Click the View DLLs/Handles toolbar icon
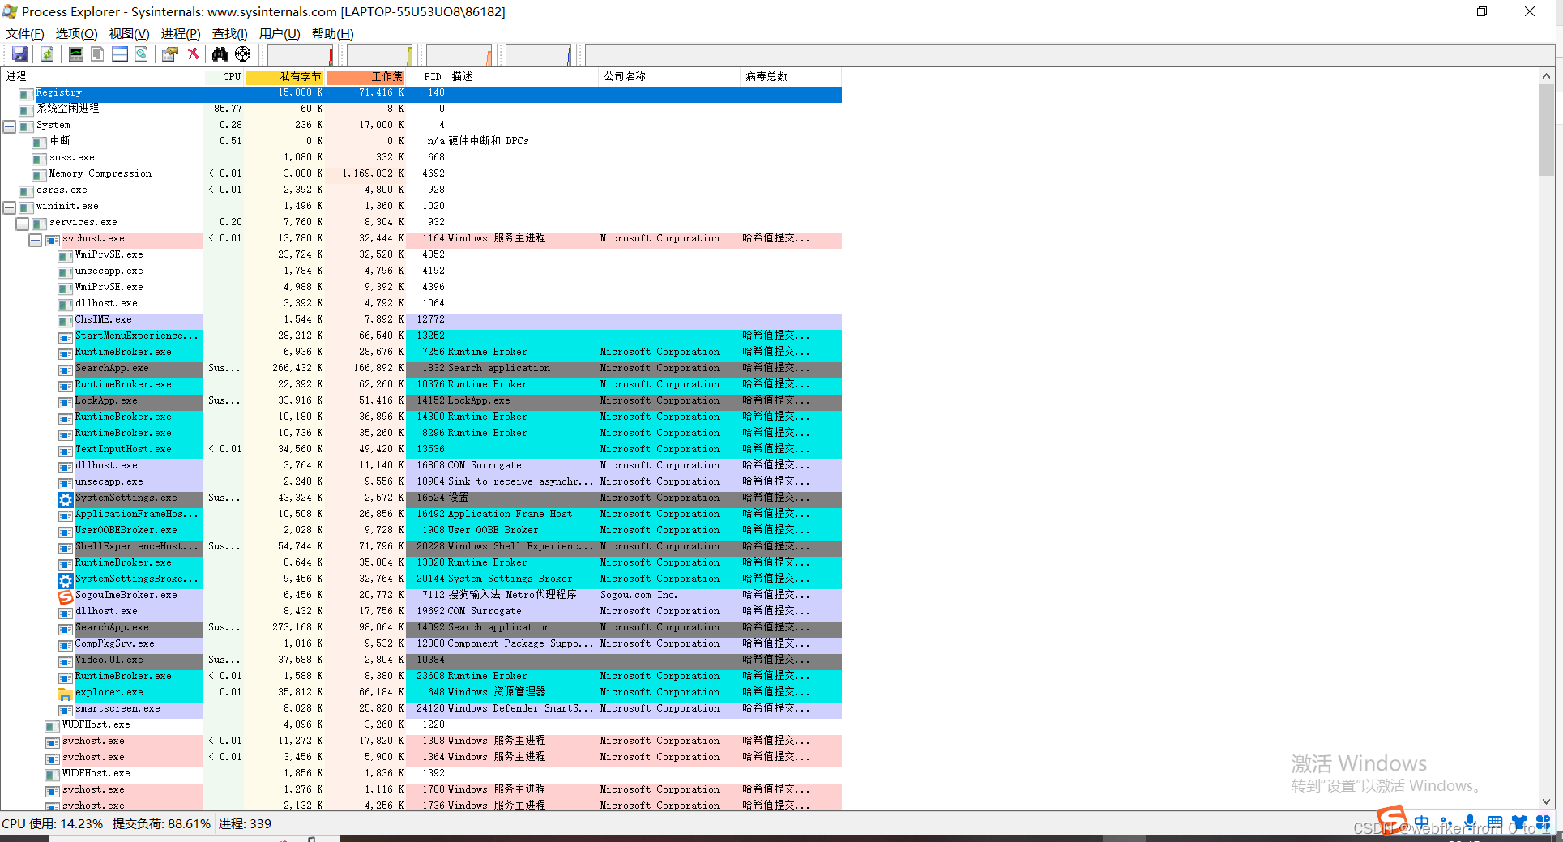Viewport: 1563px width, 842px height. (141, 54)
